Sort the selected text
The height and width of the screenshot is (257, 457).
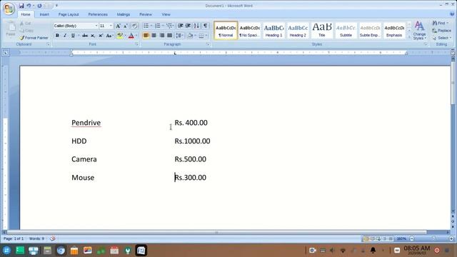tap(197, 26)
